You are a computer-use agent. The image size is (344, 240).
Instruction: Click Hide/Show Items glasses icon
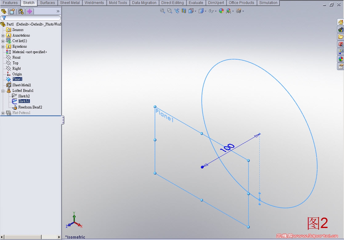click(x=211, y=11)
